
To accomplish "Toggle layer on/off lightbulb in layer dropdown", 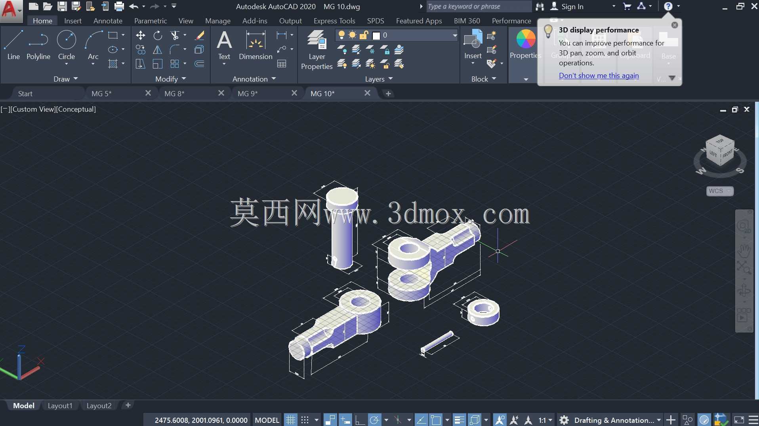I will click(341, 35).
